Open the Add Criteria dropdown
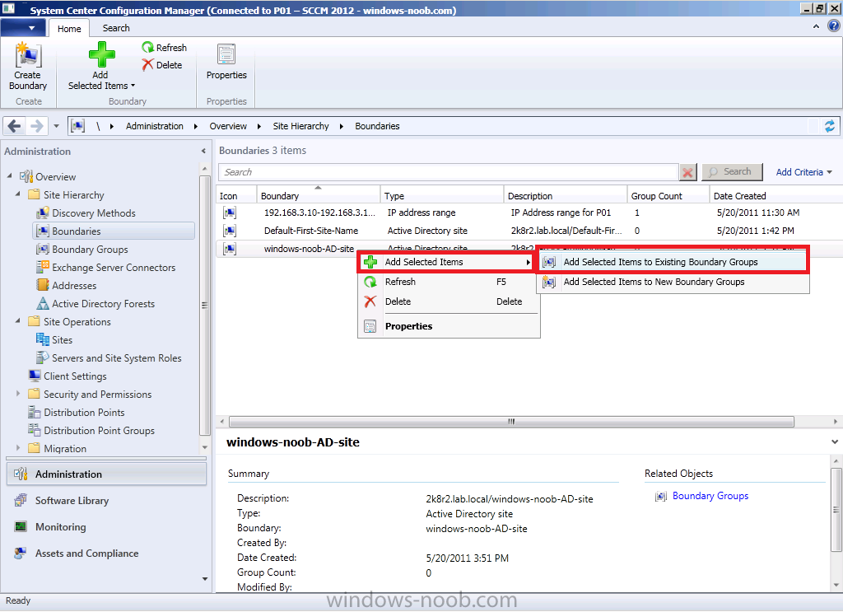 (x=803, y=173)
